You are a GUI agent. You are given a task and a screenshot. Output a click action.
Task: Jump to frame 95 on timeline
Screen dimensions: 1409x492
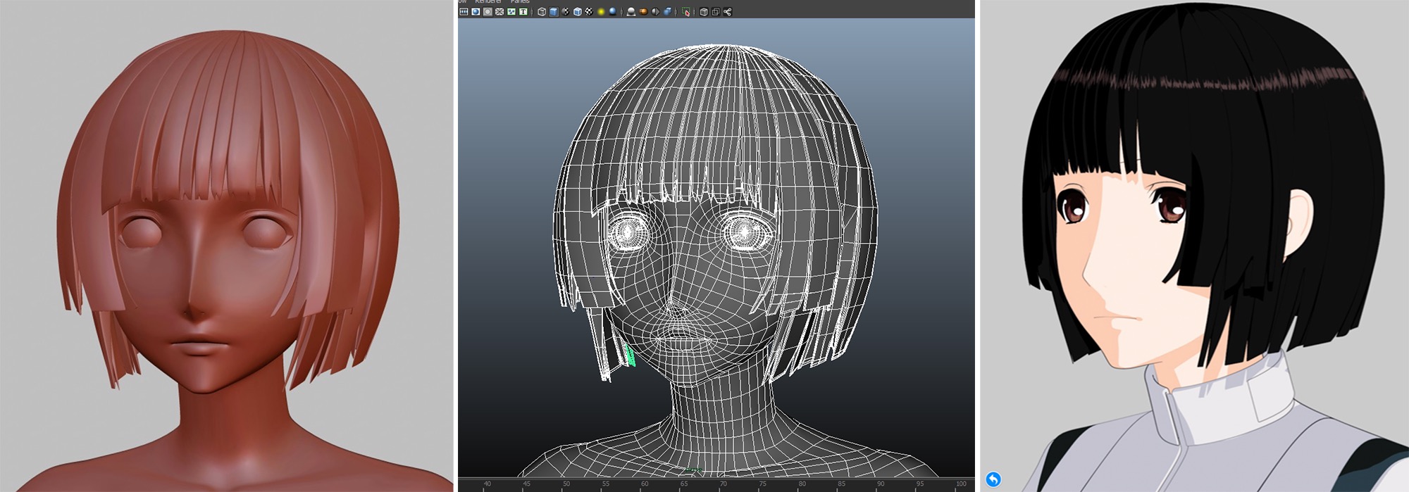coord(921,484)
